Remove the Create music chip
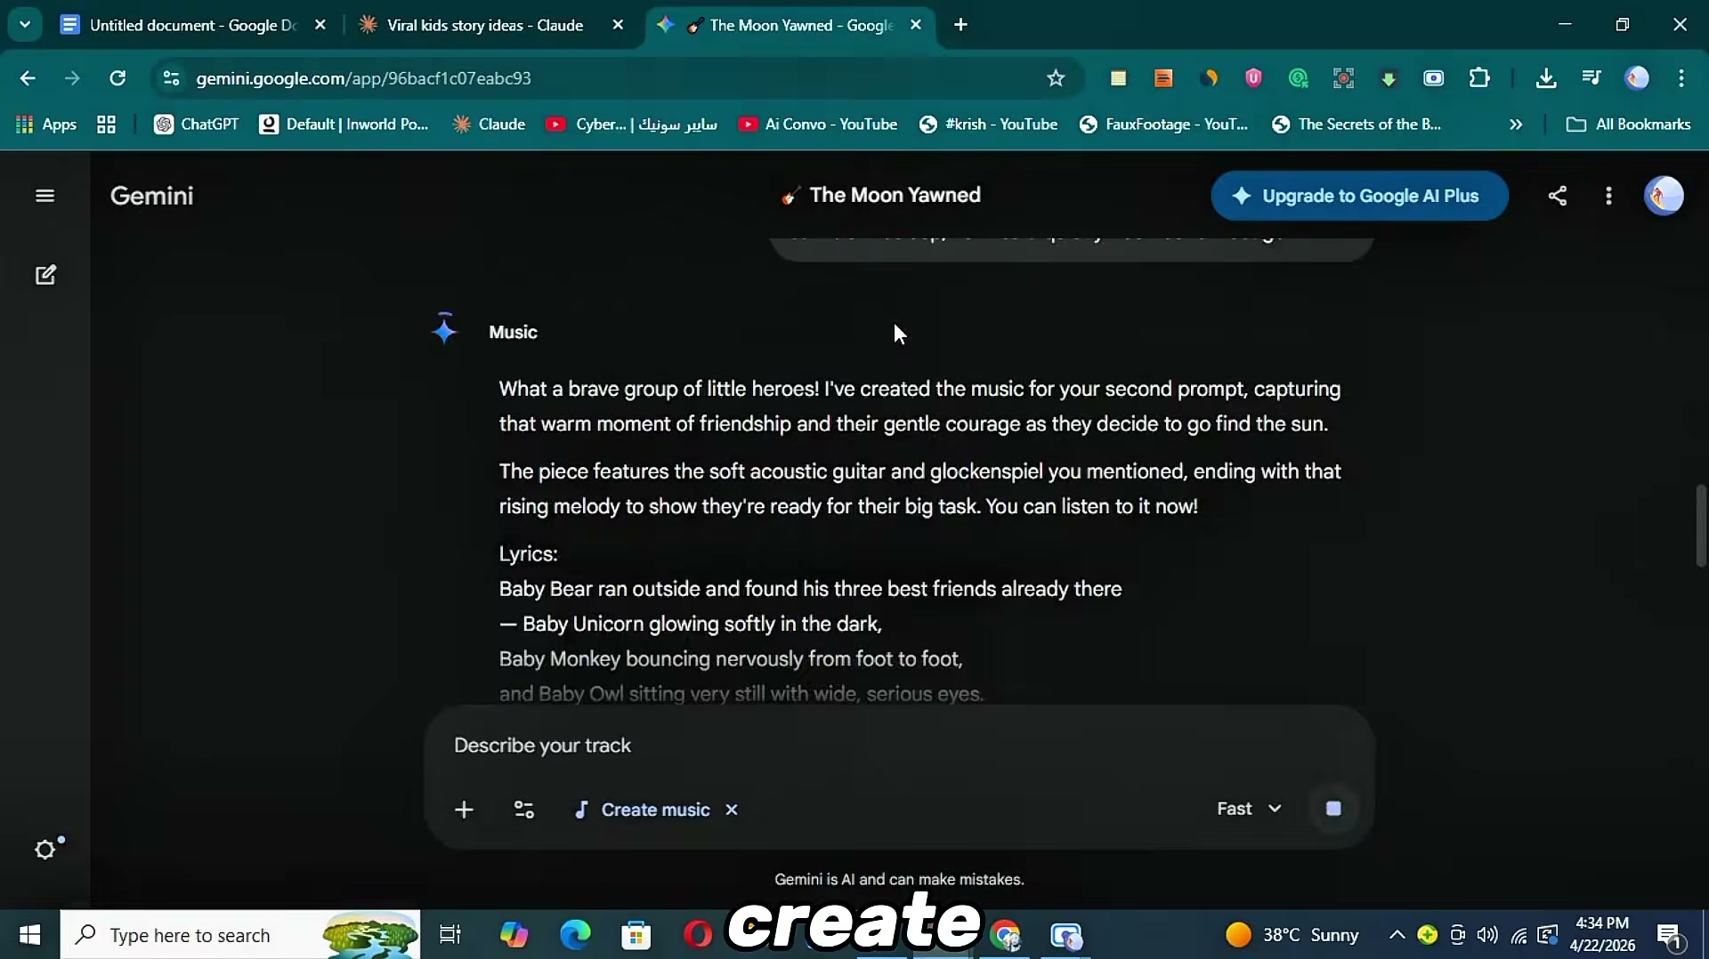 (x=732, y=810)
